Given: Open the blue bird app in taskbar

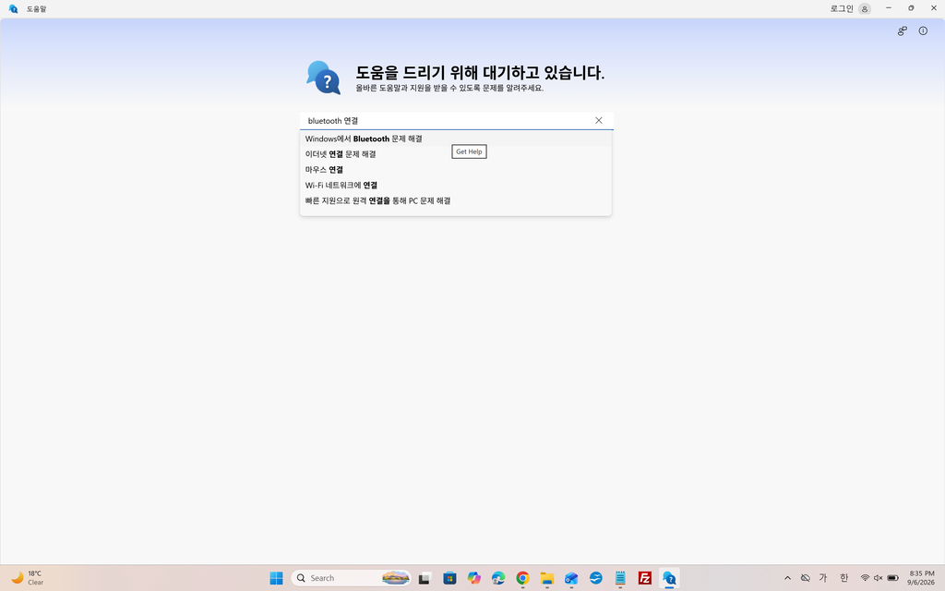Looking at the screenshot, I should pos(595,578).
